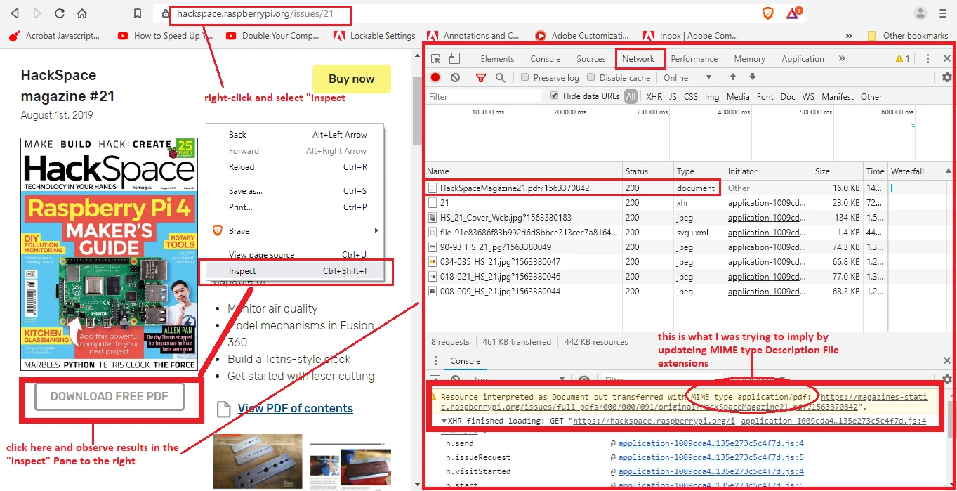The image size is (957, 491).
Task: Enable the Preserve log checkbox
Action: click(524, 77)
